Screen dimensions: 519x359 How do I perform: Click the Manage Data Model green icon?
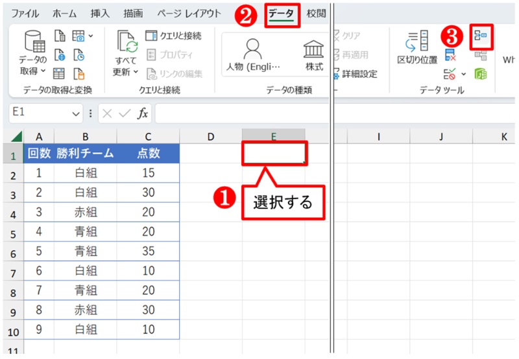click(481, 74)
